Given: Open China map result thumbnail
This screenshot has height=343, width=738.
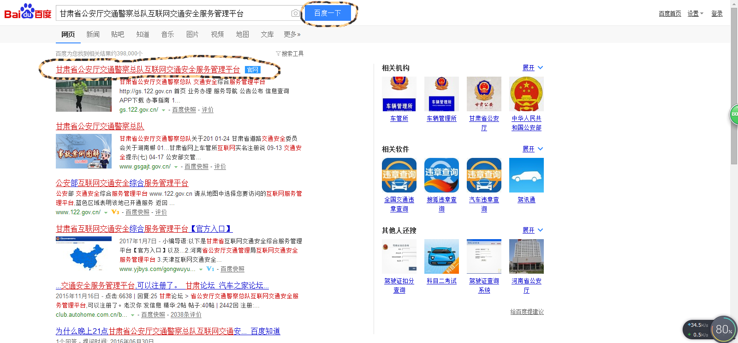Looking at the screenshot, I should point(83,254).
